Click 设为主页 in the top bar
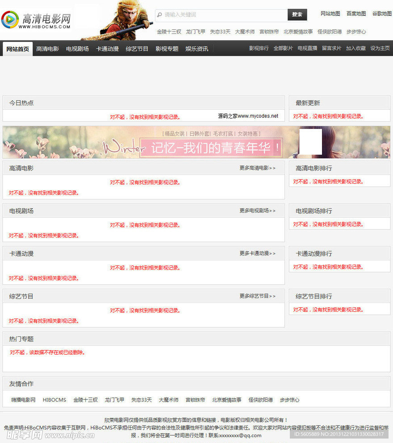Image resolution: width=393 pixels, height=443 pixels. coord(380,48)
